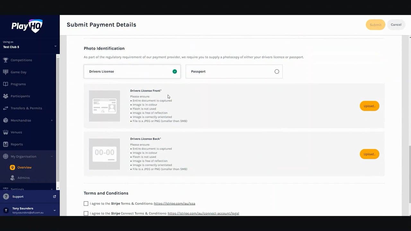The width and height of the screenshot is (411, 231).
Task: Check the Stripe Terms & Conditions checkbox
Action: tap(86, 203)
